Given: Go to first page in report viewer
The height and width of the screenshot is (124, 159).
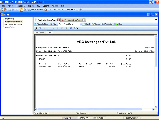Looking at the screenshot, I should 45,28.
